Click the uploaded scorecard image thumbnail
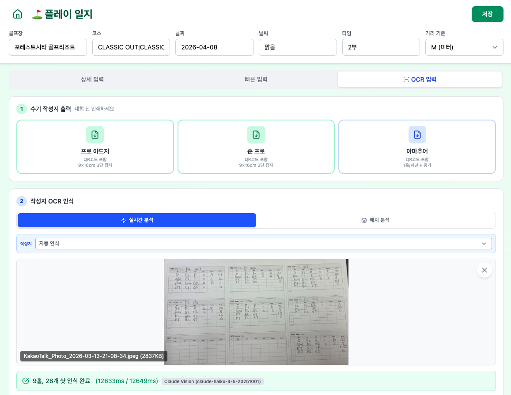Viewport: 511px width, 395px height. (256, 312)
